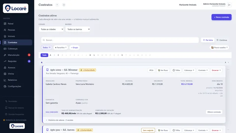Open Manutenção wrench icon
The image size is (236, 133).
(5, 55)
